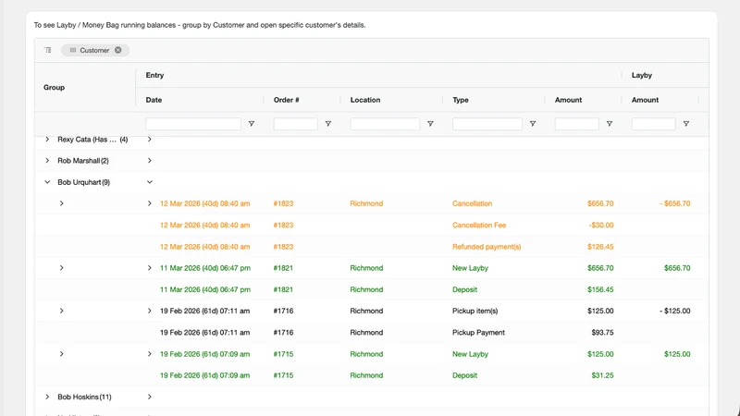Open order #1821 on New Layby row

pyautogui.click(x=283, y=268)
